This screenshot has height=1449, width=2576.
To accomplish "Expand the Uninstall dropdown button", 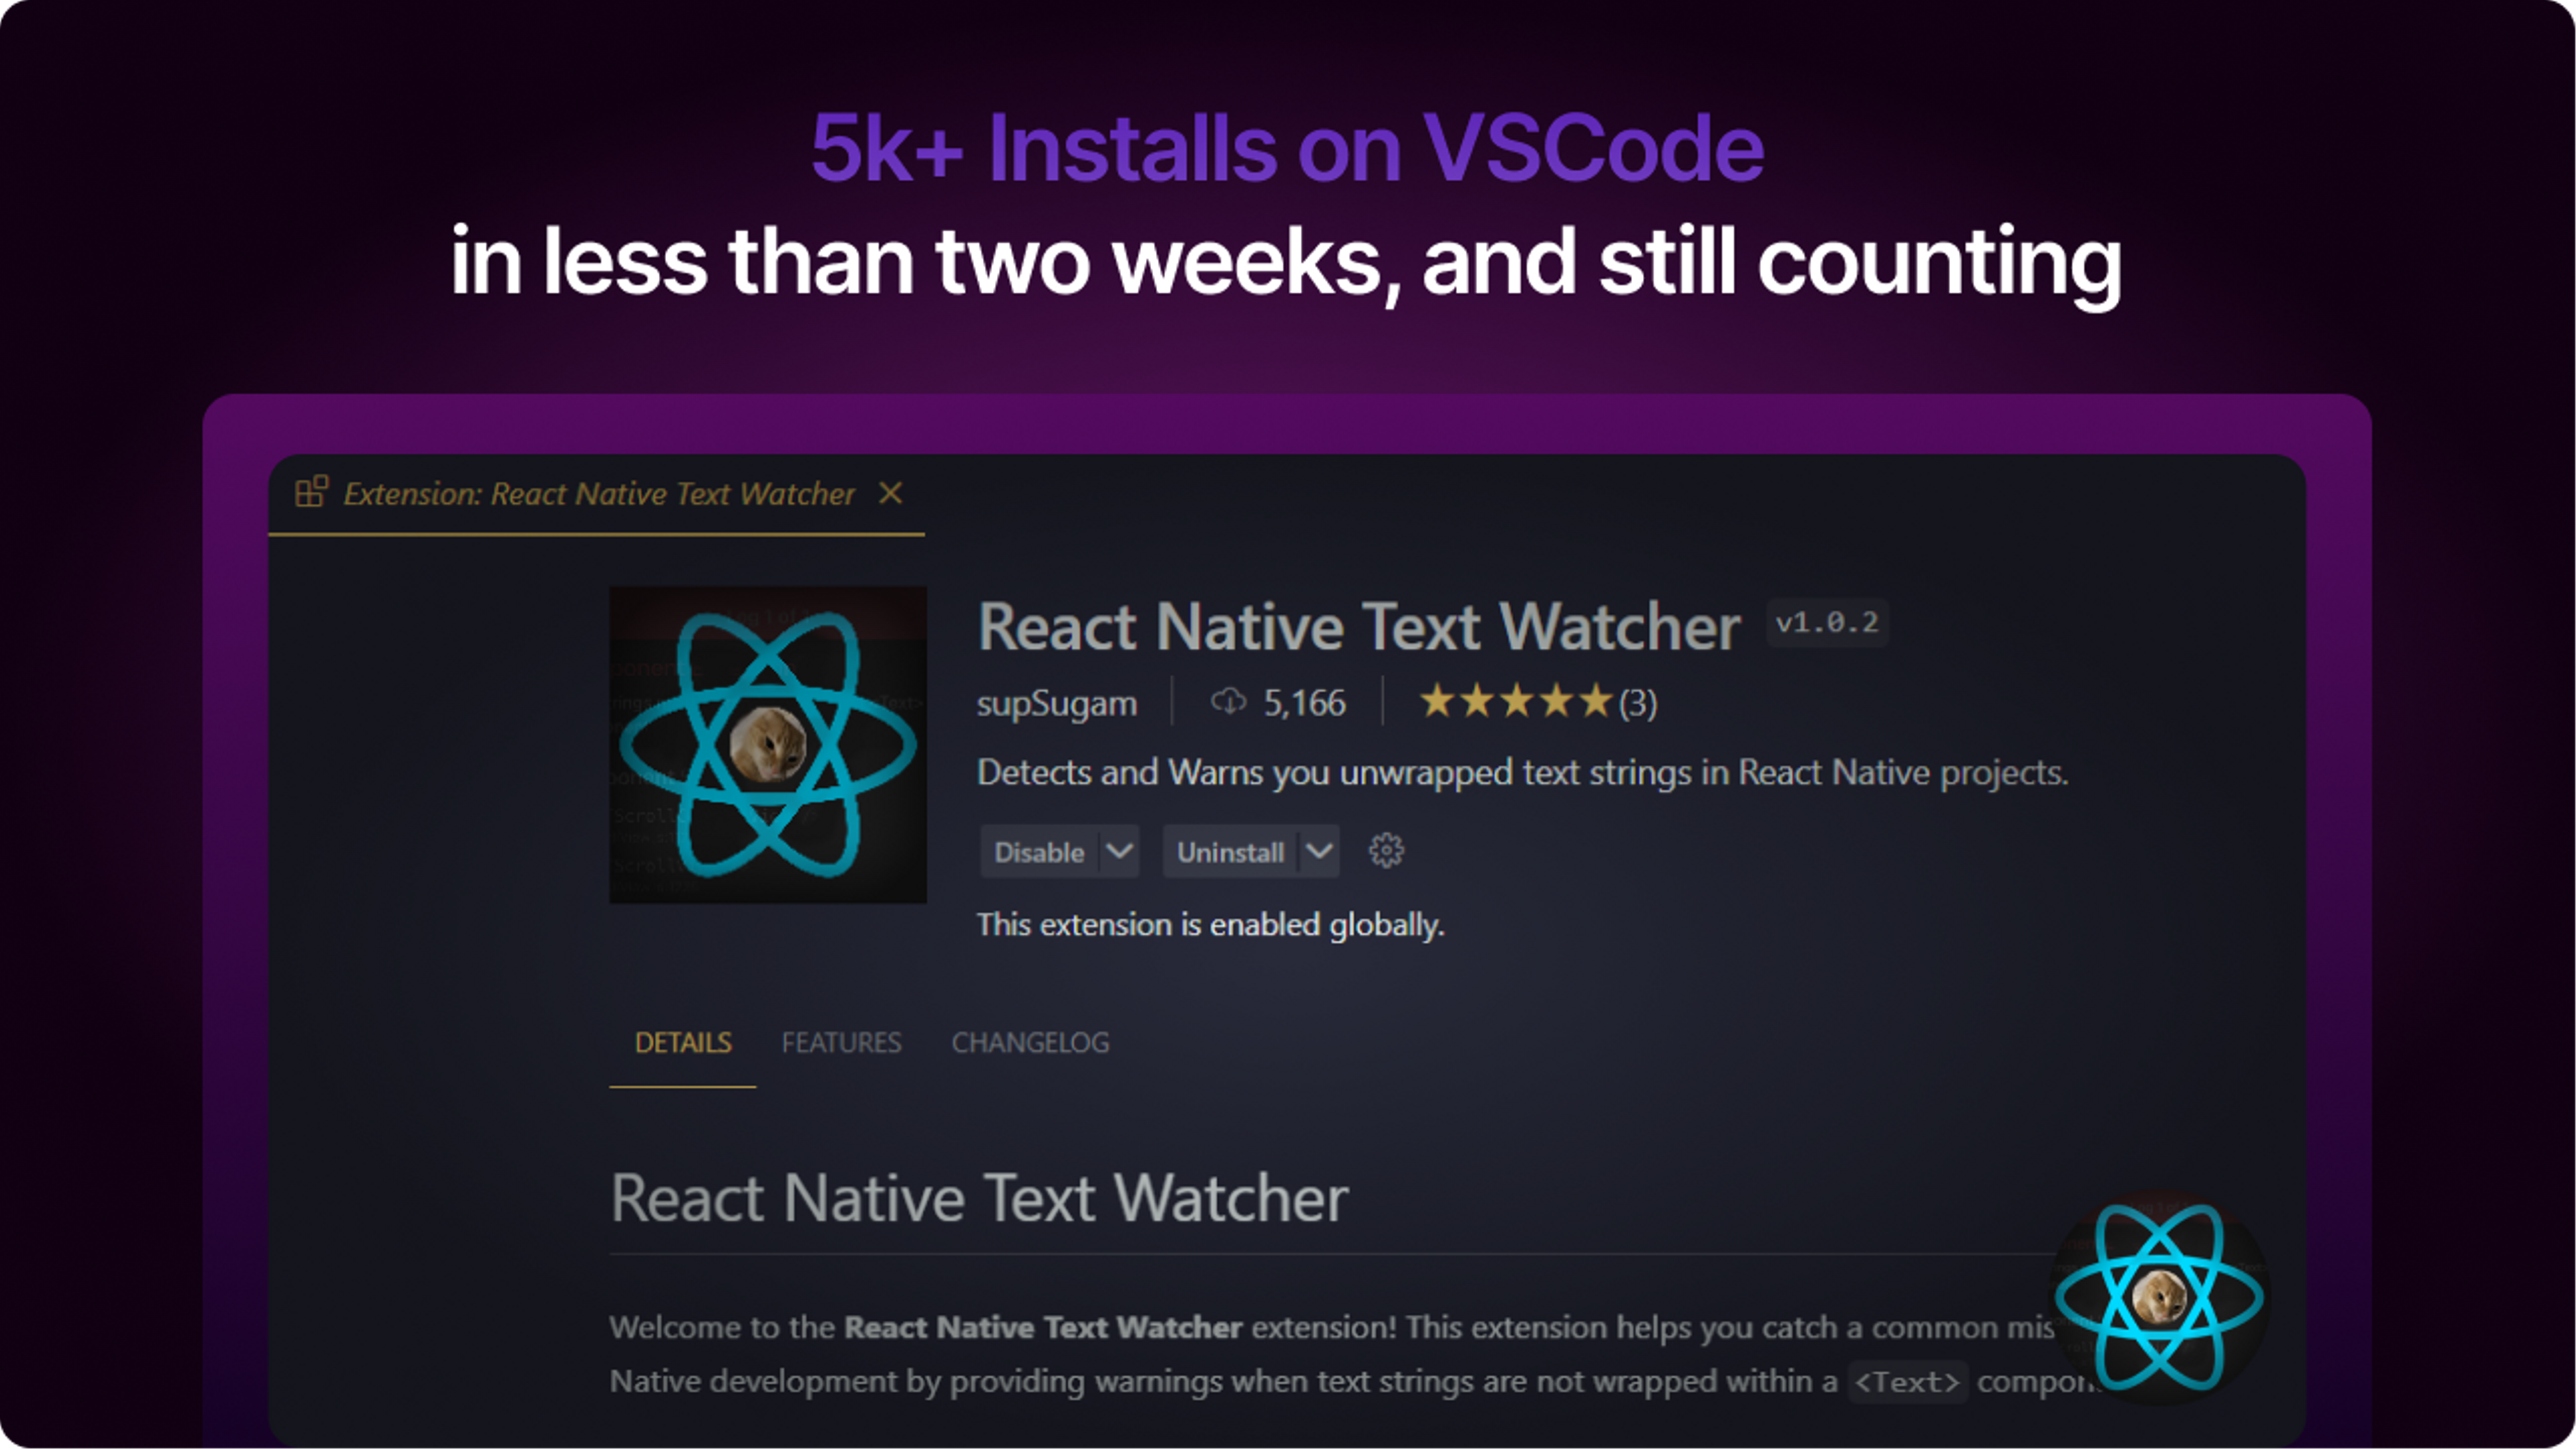I will pos(1316,853).
